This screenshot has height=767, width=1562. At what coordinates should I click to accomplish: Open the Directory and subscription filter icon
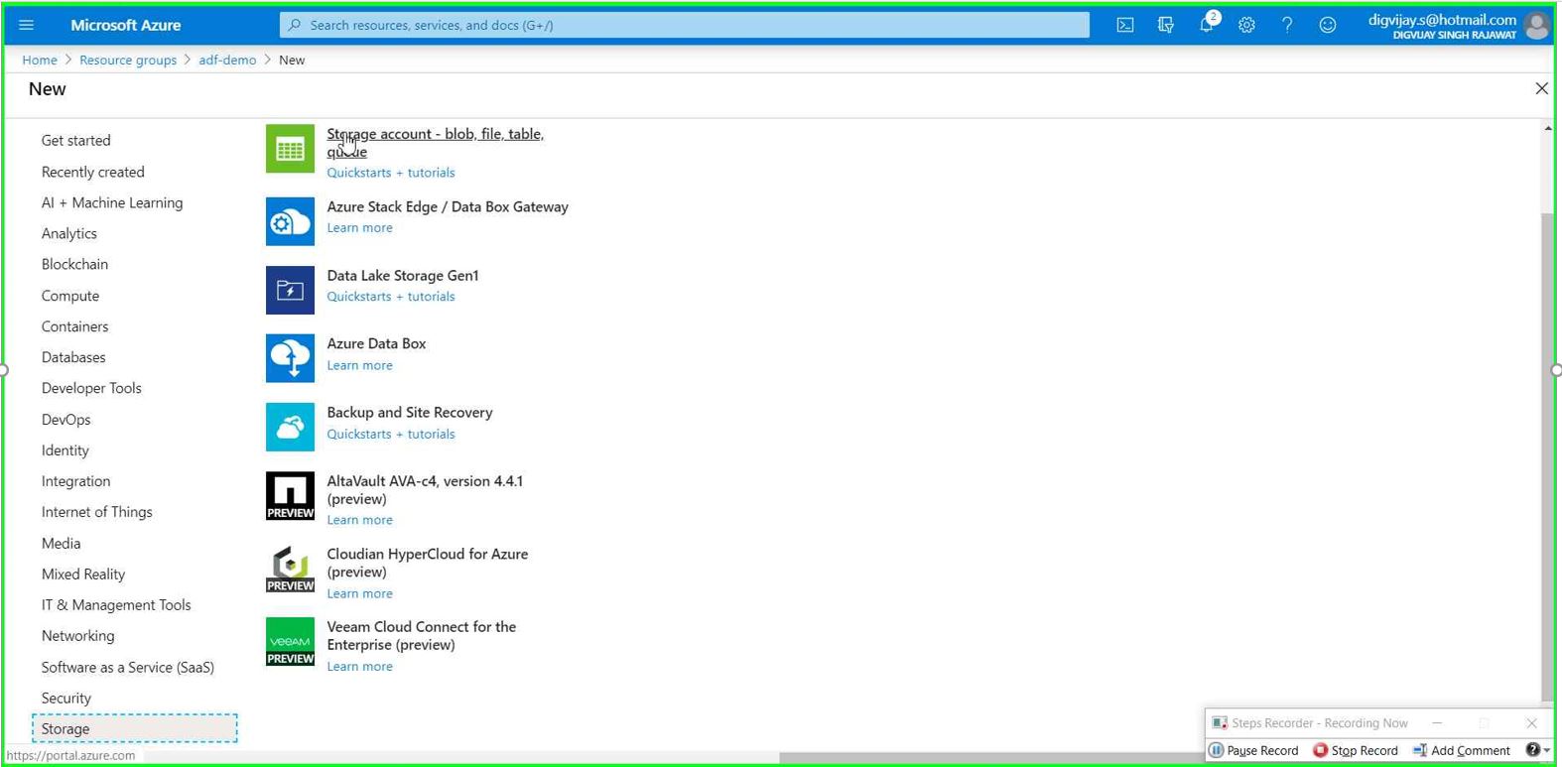click(1166, 25)
